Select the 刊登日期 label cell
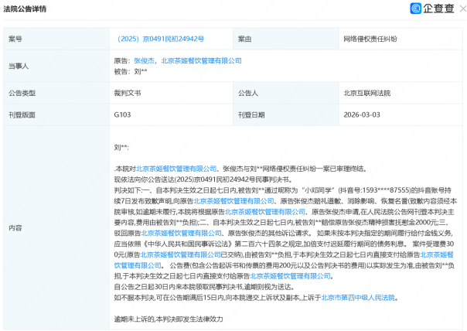Viewport: 467px width, 331px height. 286,114
